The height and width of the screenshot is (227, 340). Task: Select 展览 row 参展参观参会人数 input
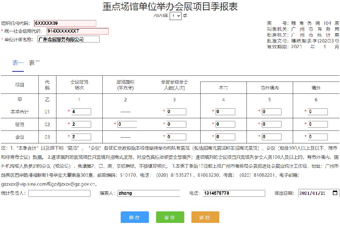176,124
